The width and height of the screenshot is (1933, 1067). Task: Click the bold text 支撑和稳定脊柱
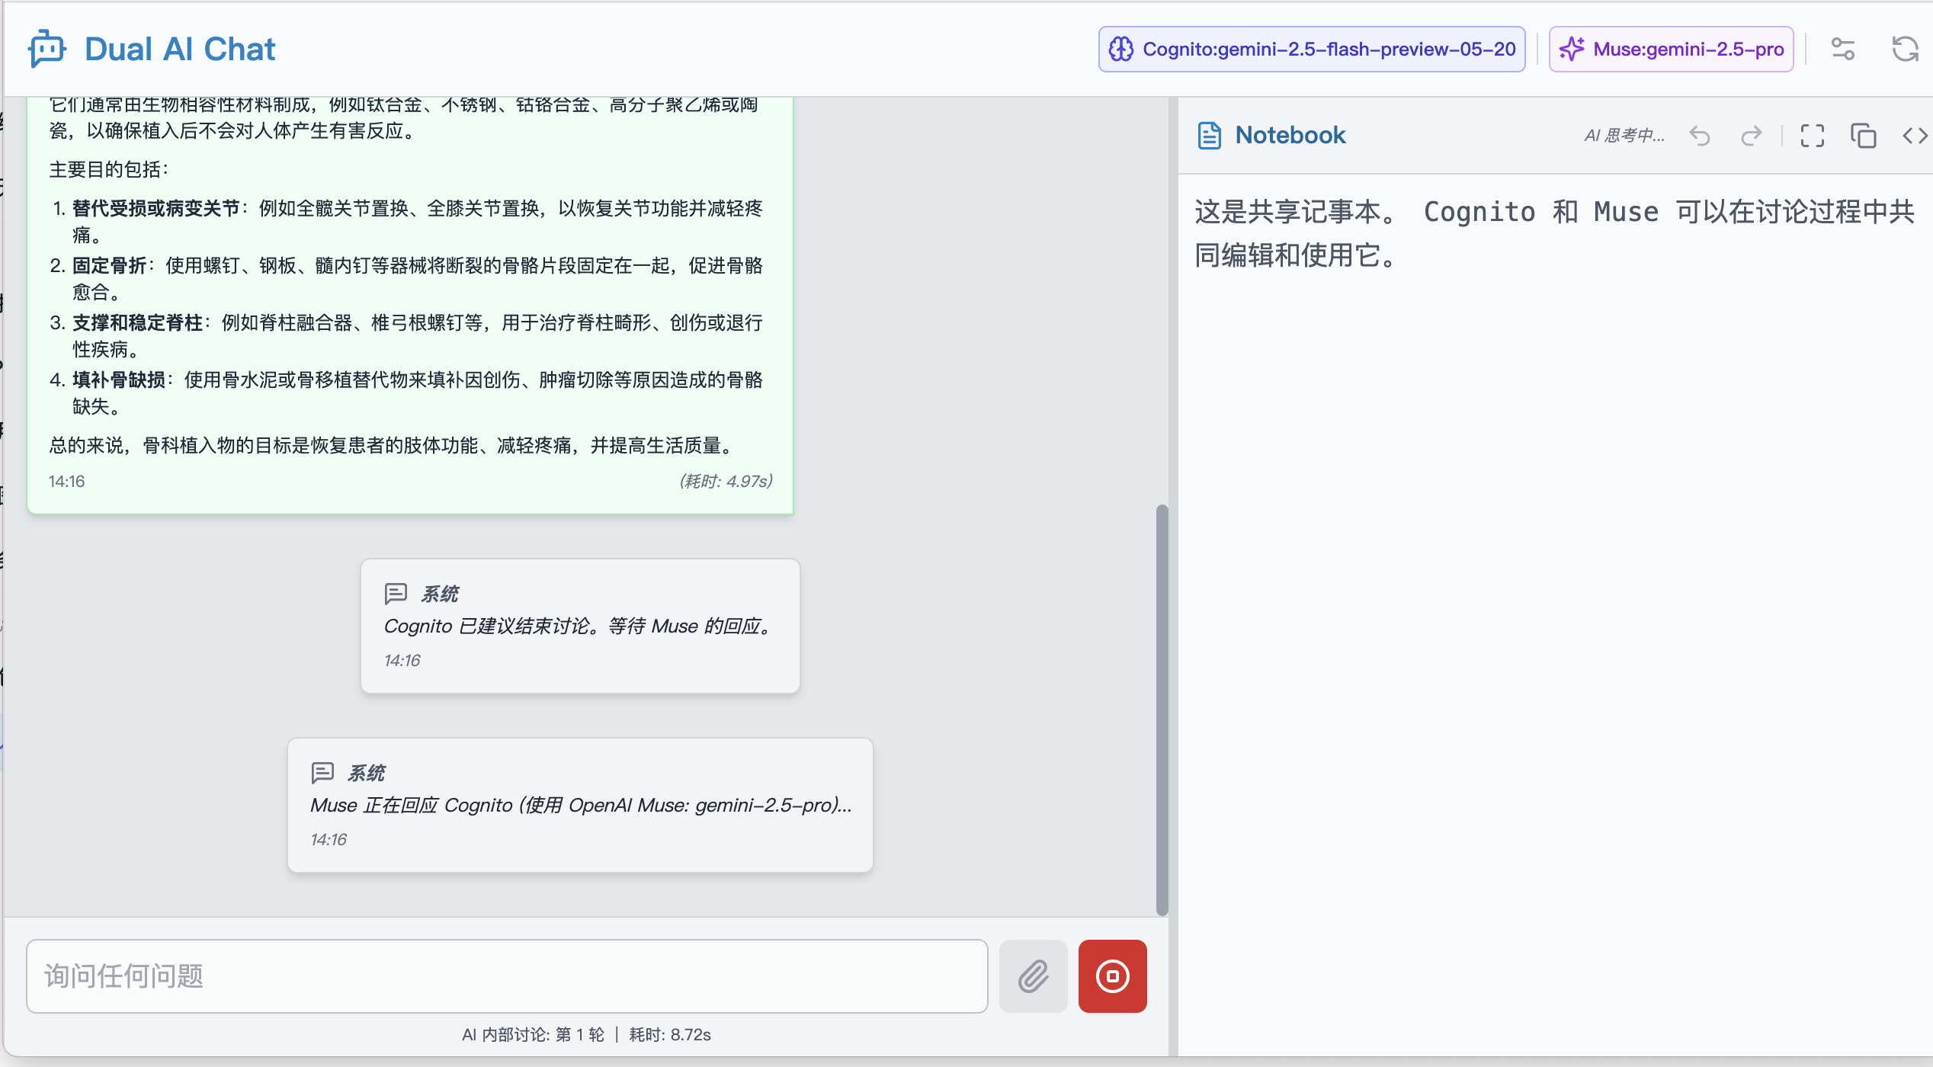point(138,322)
